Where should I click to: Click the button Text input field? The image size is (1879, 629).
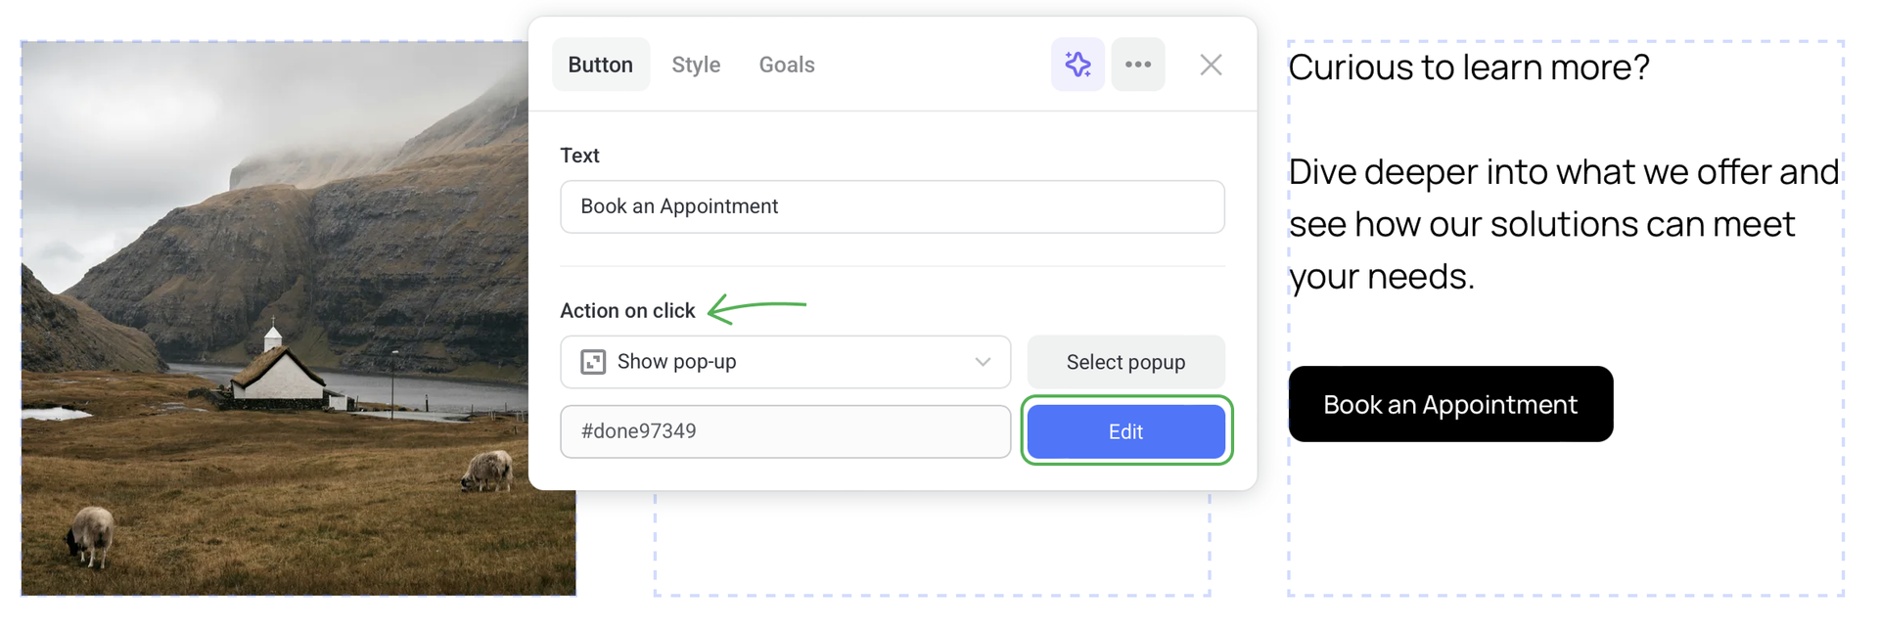coord(892,206)
